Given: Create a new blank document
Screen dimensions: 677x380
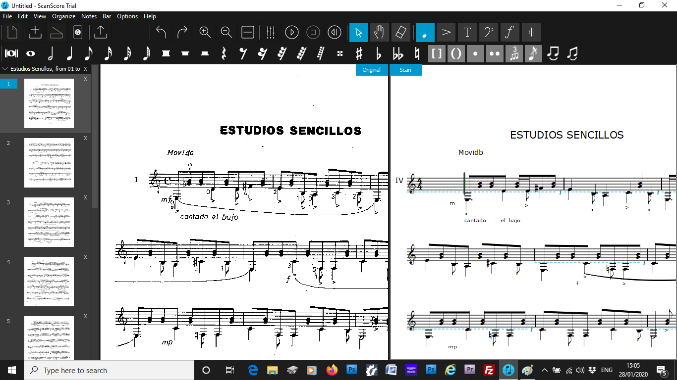Looking at the screenshot, I should click(12, 33).
